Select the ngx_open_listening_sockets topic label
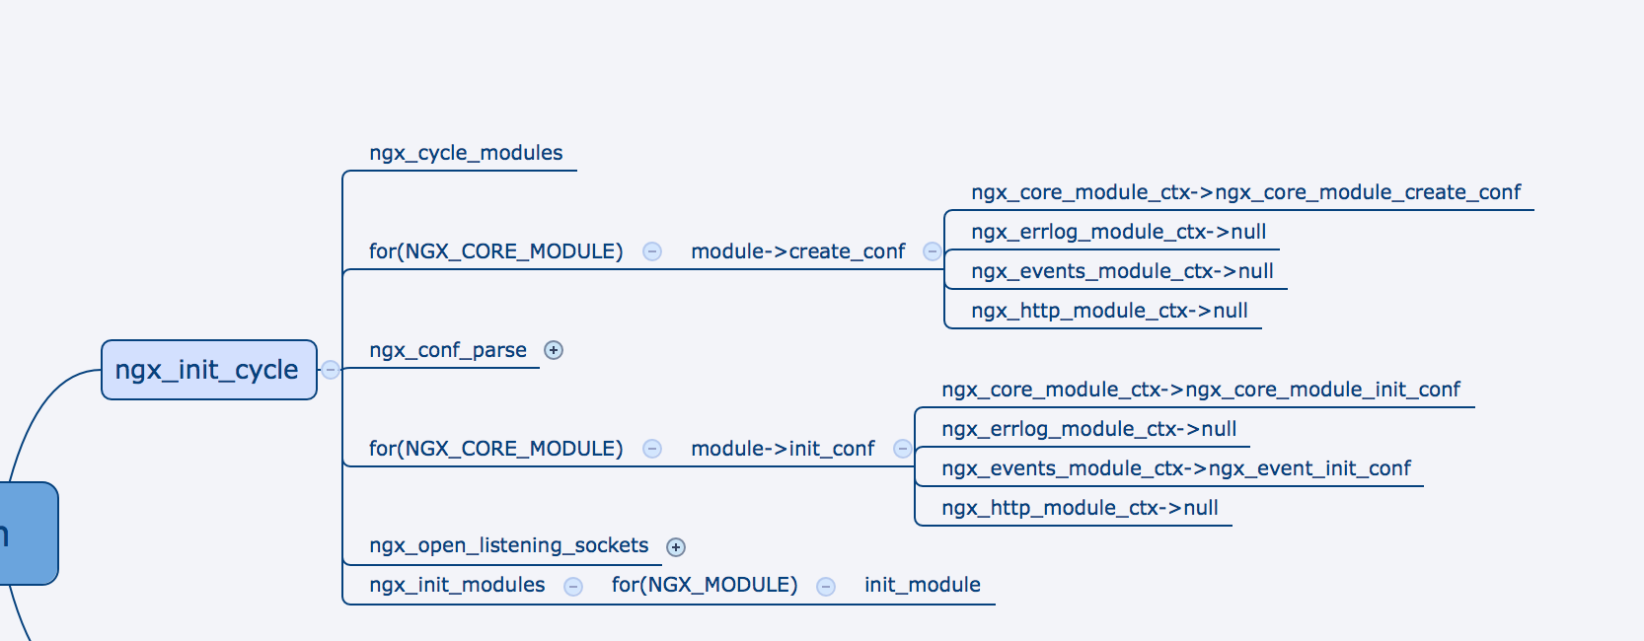 509,545
